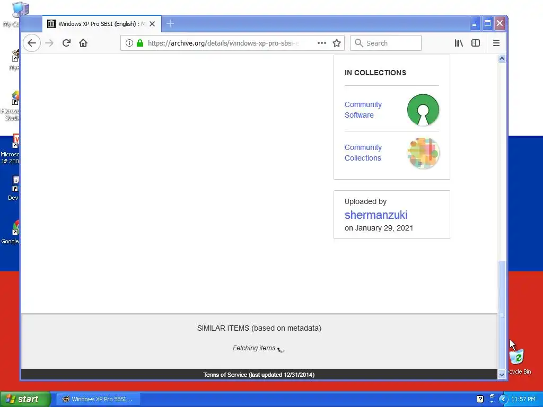Screen dimensions: 543x407
Task: Click the Search box in toolbar
Action: point(386,43)
